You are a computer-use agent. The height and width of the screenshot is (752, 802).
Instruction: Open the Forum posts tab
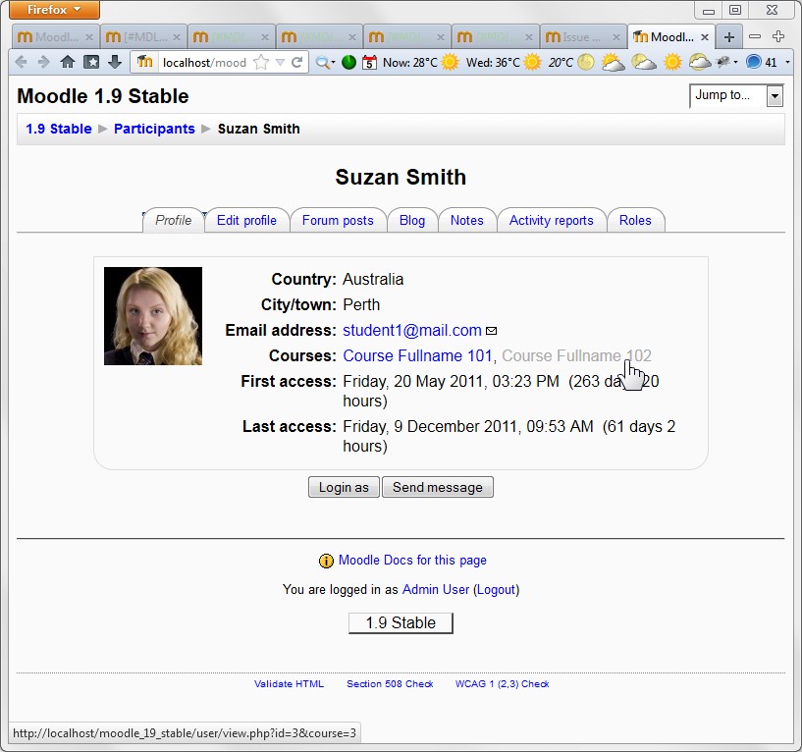click(338, 221)
